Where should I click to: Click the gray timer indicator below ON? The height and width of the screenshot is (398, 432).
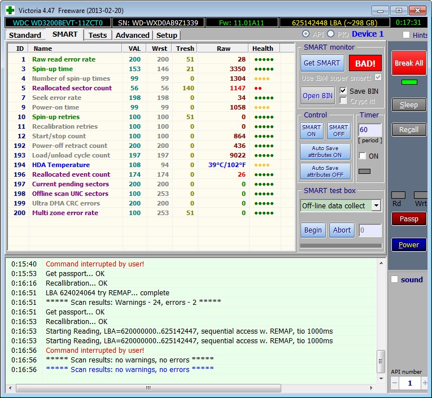[364, 171]
